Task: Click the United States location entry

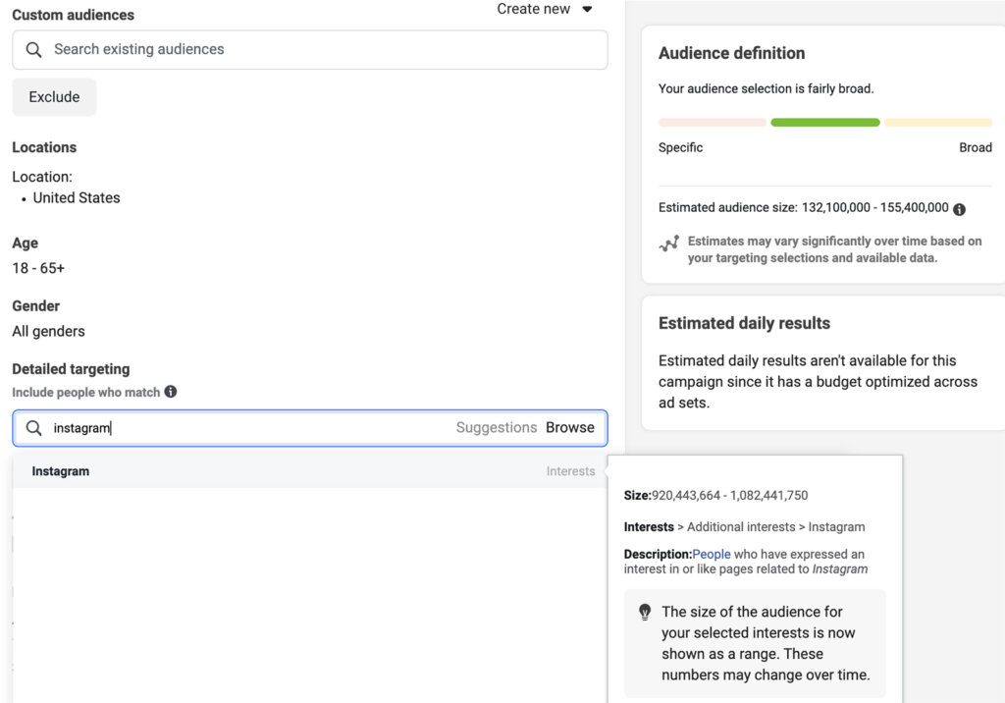Action: [x=77, y=197]
